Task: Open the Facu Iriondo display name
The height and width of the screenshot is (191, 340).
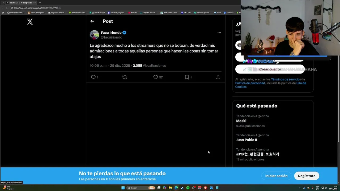Action: click(x=111, y=33)
